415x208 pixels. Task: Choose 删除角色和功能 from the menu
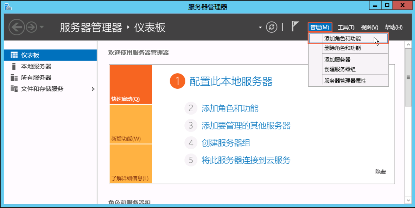pyautogui.click(x=348, y=48)
